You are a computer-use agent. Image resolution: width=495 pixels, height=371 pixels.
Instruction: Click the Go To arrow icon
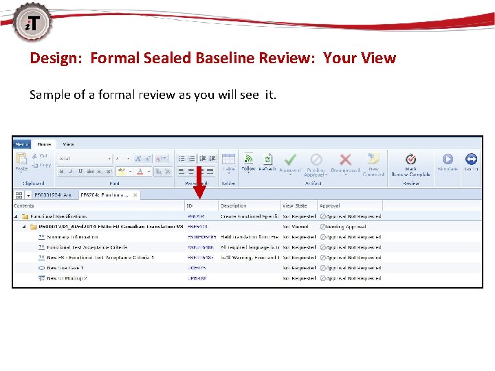coord(471,159)
